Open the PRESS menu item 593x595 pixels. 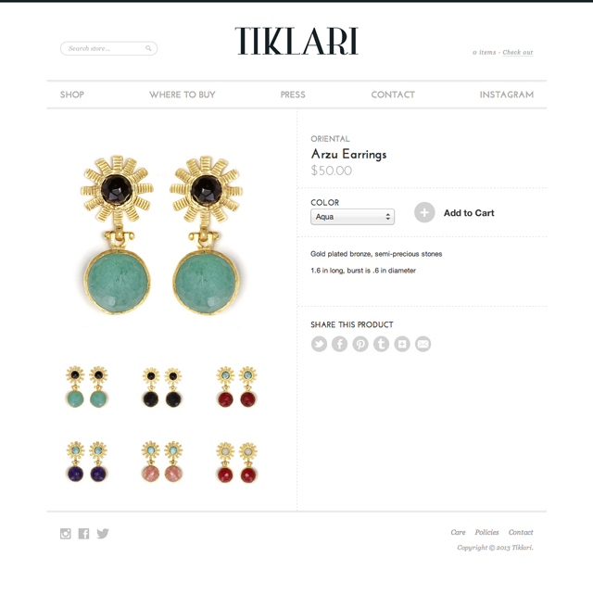[293, 95]
